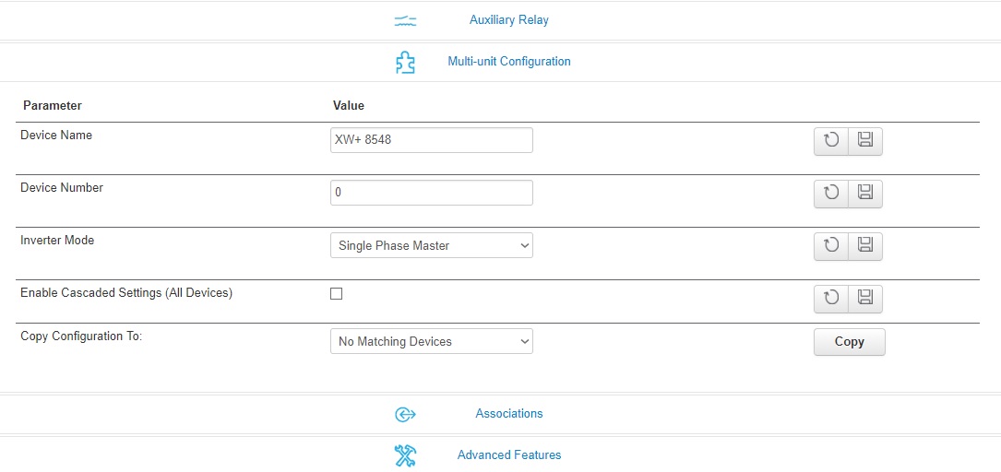The width and height of the screenshot is (1001, 472).
Task: Toggle Enable Cascaded Settings checkbox
Action: coord(337,294)
